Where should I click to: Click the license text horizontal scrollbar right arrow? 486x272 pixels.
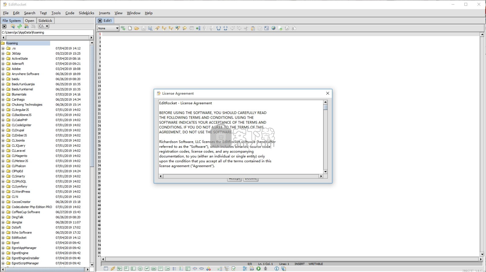(x=321, y=176)
